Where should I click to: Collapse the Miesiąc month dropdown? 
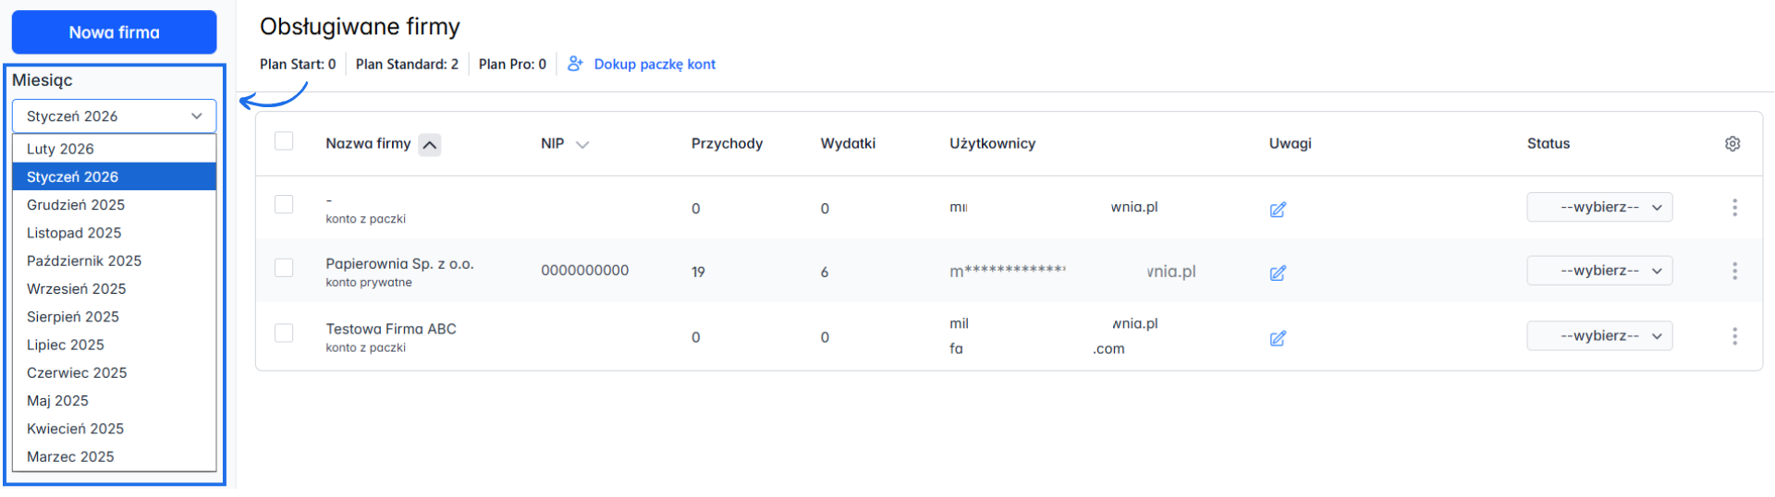point(114,116)
